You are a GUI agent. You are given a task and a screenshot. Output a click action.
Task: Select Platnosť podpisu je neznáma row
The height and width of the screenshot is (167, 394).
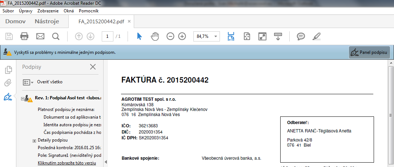coord(66,110)
